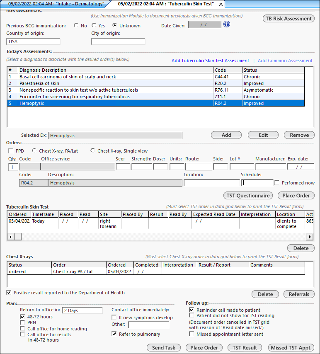Click the Other contact reason field

coord(148,325)
